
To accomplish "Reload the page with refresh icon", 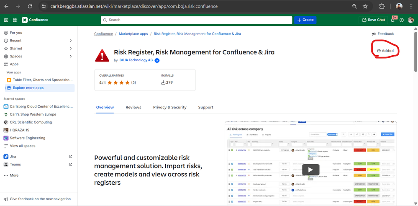I will (x=30, y=6).
